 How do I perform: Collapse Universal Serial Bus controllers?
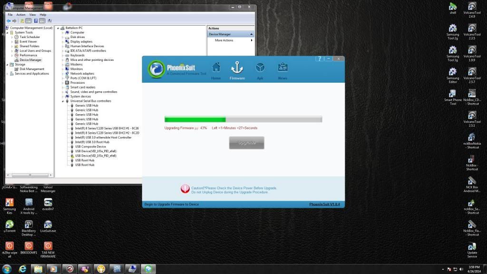[63, 101]
